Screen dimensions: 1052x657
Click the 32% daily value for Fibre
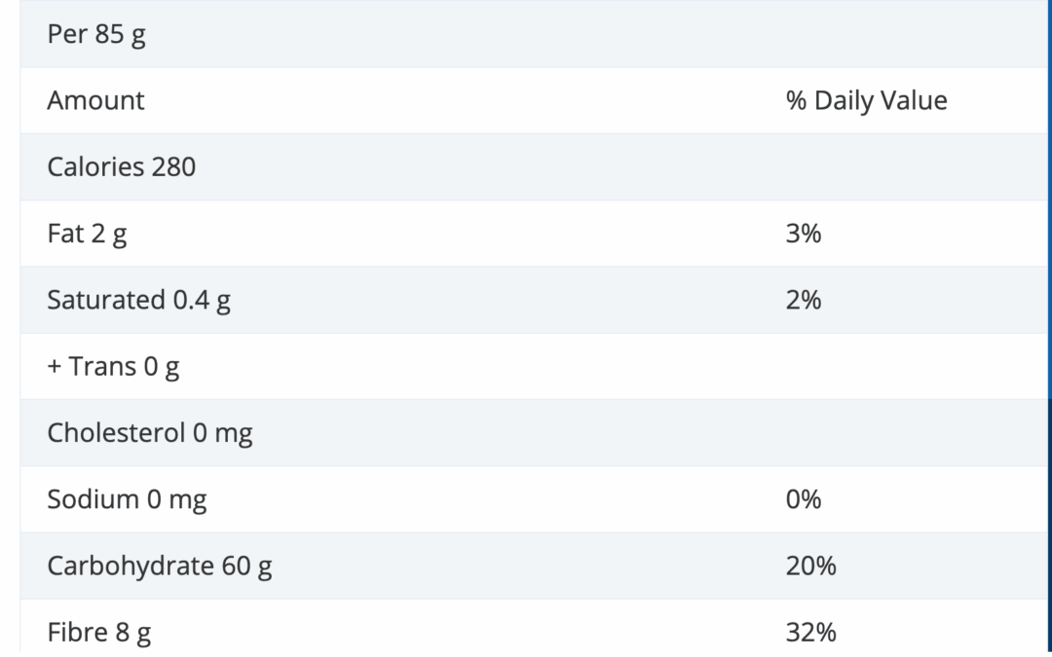coord(810,633)
